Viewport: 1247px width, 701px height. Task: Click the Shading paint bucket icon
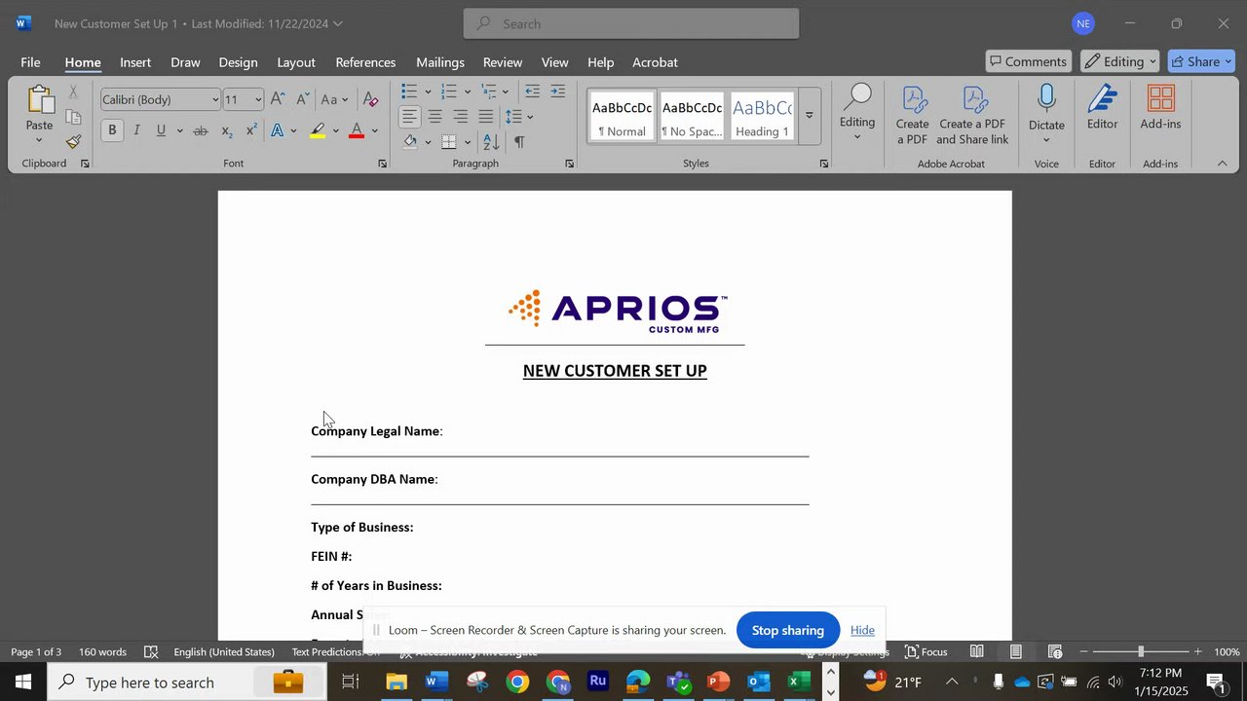pos(410,142)
